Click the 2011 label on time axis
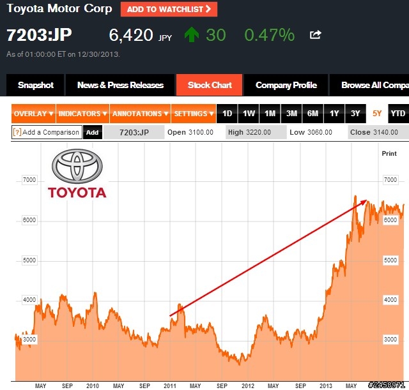This screenshot has height=390, width=409. [x=170, y=386]
